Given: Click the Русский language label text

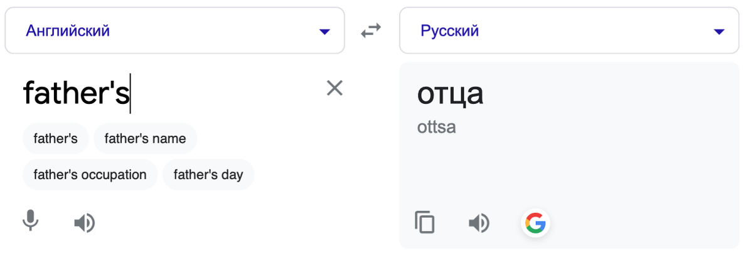Looking at the screenshot, I should click(x=449, y=31).
